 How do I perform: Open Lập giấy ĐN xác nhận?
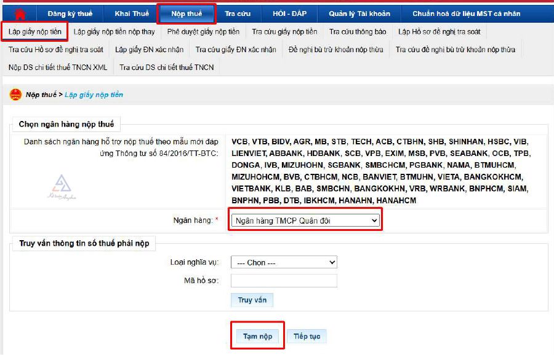click(149, 50)
